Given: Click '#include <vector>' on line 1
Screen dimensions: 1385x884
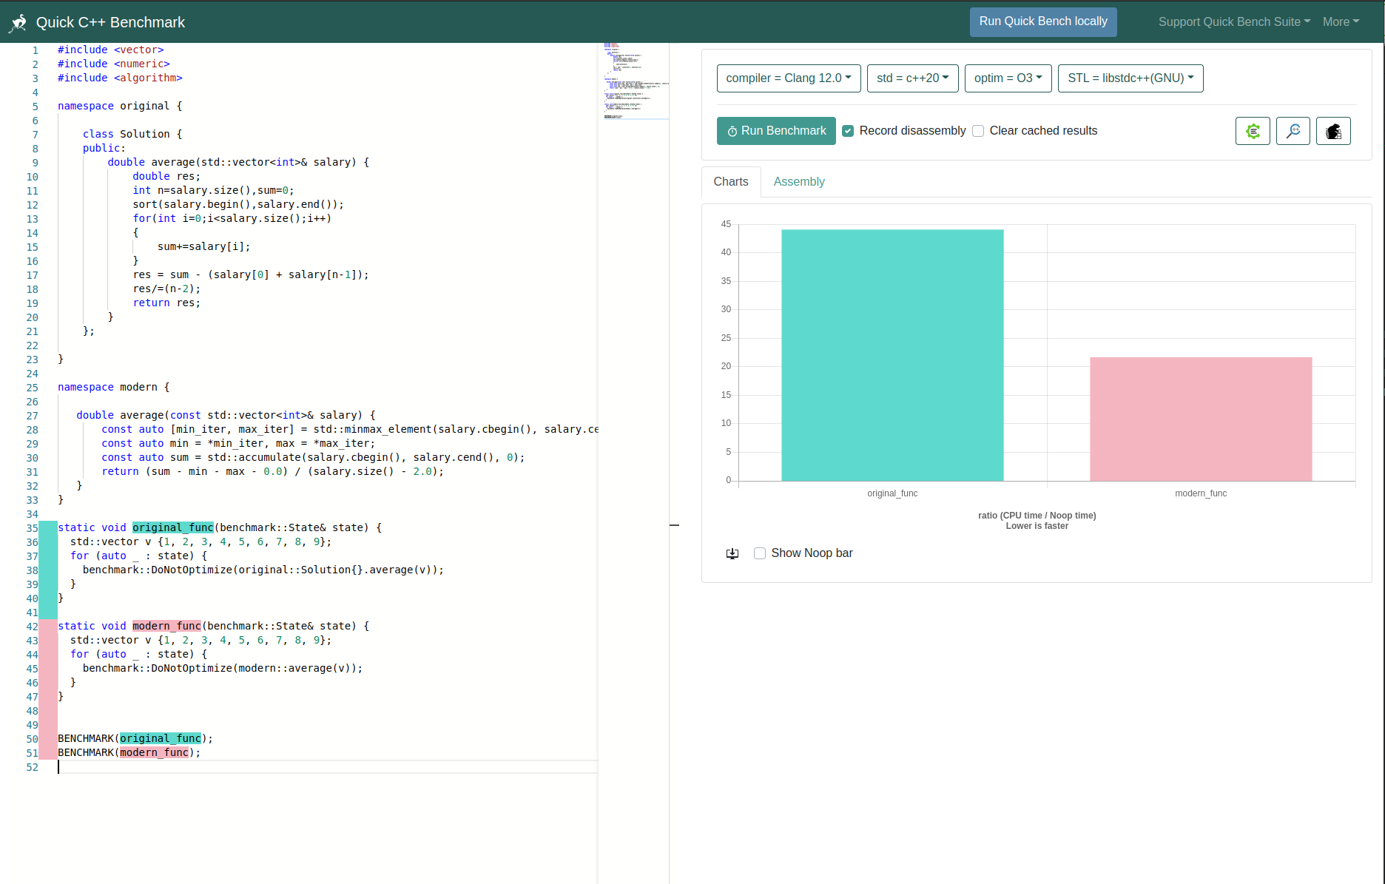Looking at the screenshot, I should click(111, 50).
